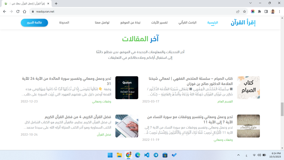
Task: Open the فضل القرآن الكريم article title
Action: coord(78,117)
